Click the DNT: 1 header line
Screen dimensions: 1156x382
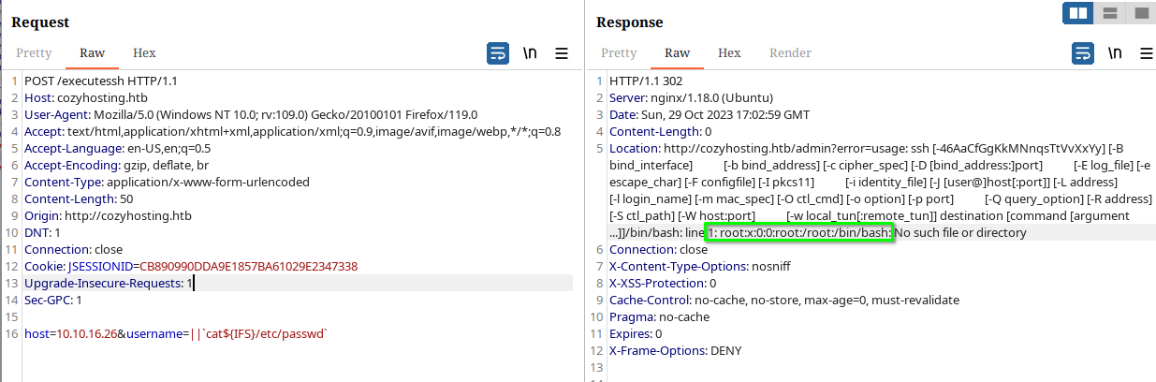tap(42, 233)
